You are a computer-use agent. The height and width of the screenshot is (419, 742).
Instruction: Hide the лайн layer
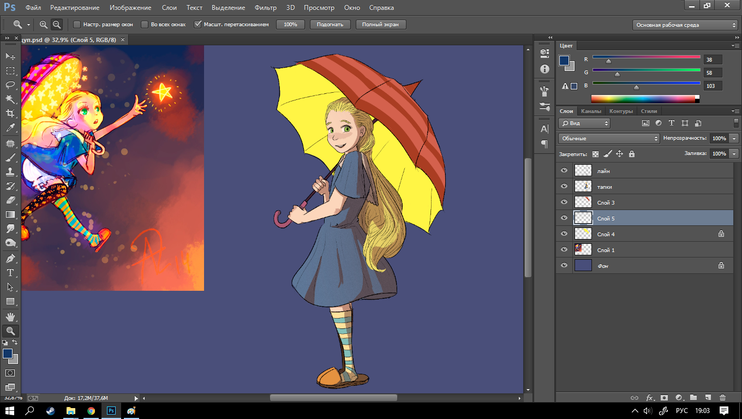point(564,171)
